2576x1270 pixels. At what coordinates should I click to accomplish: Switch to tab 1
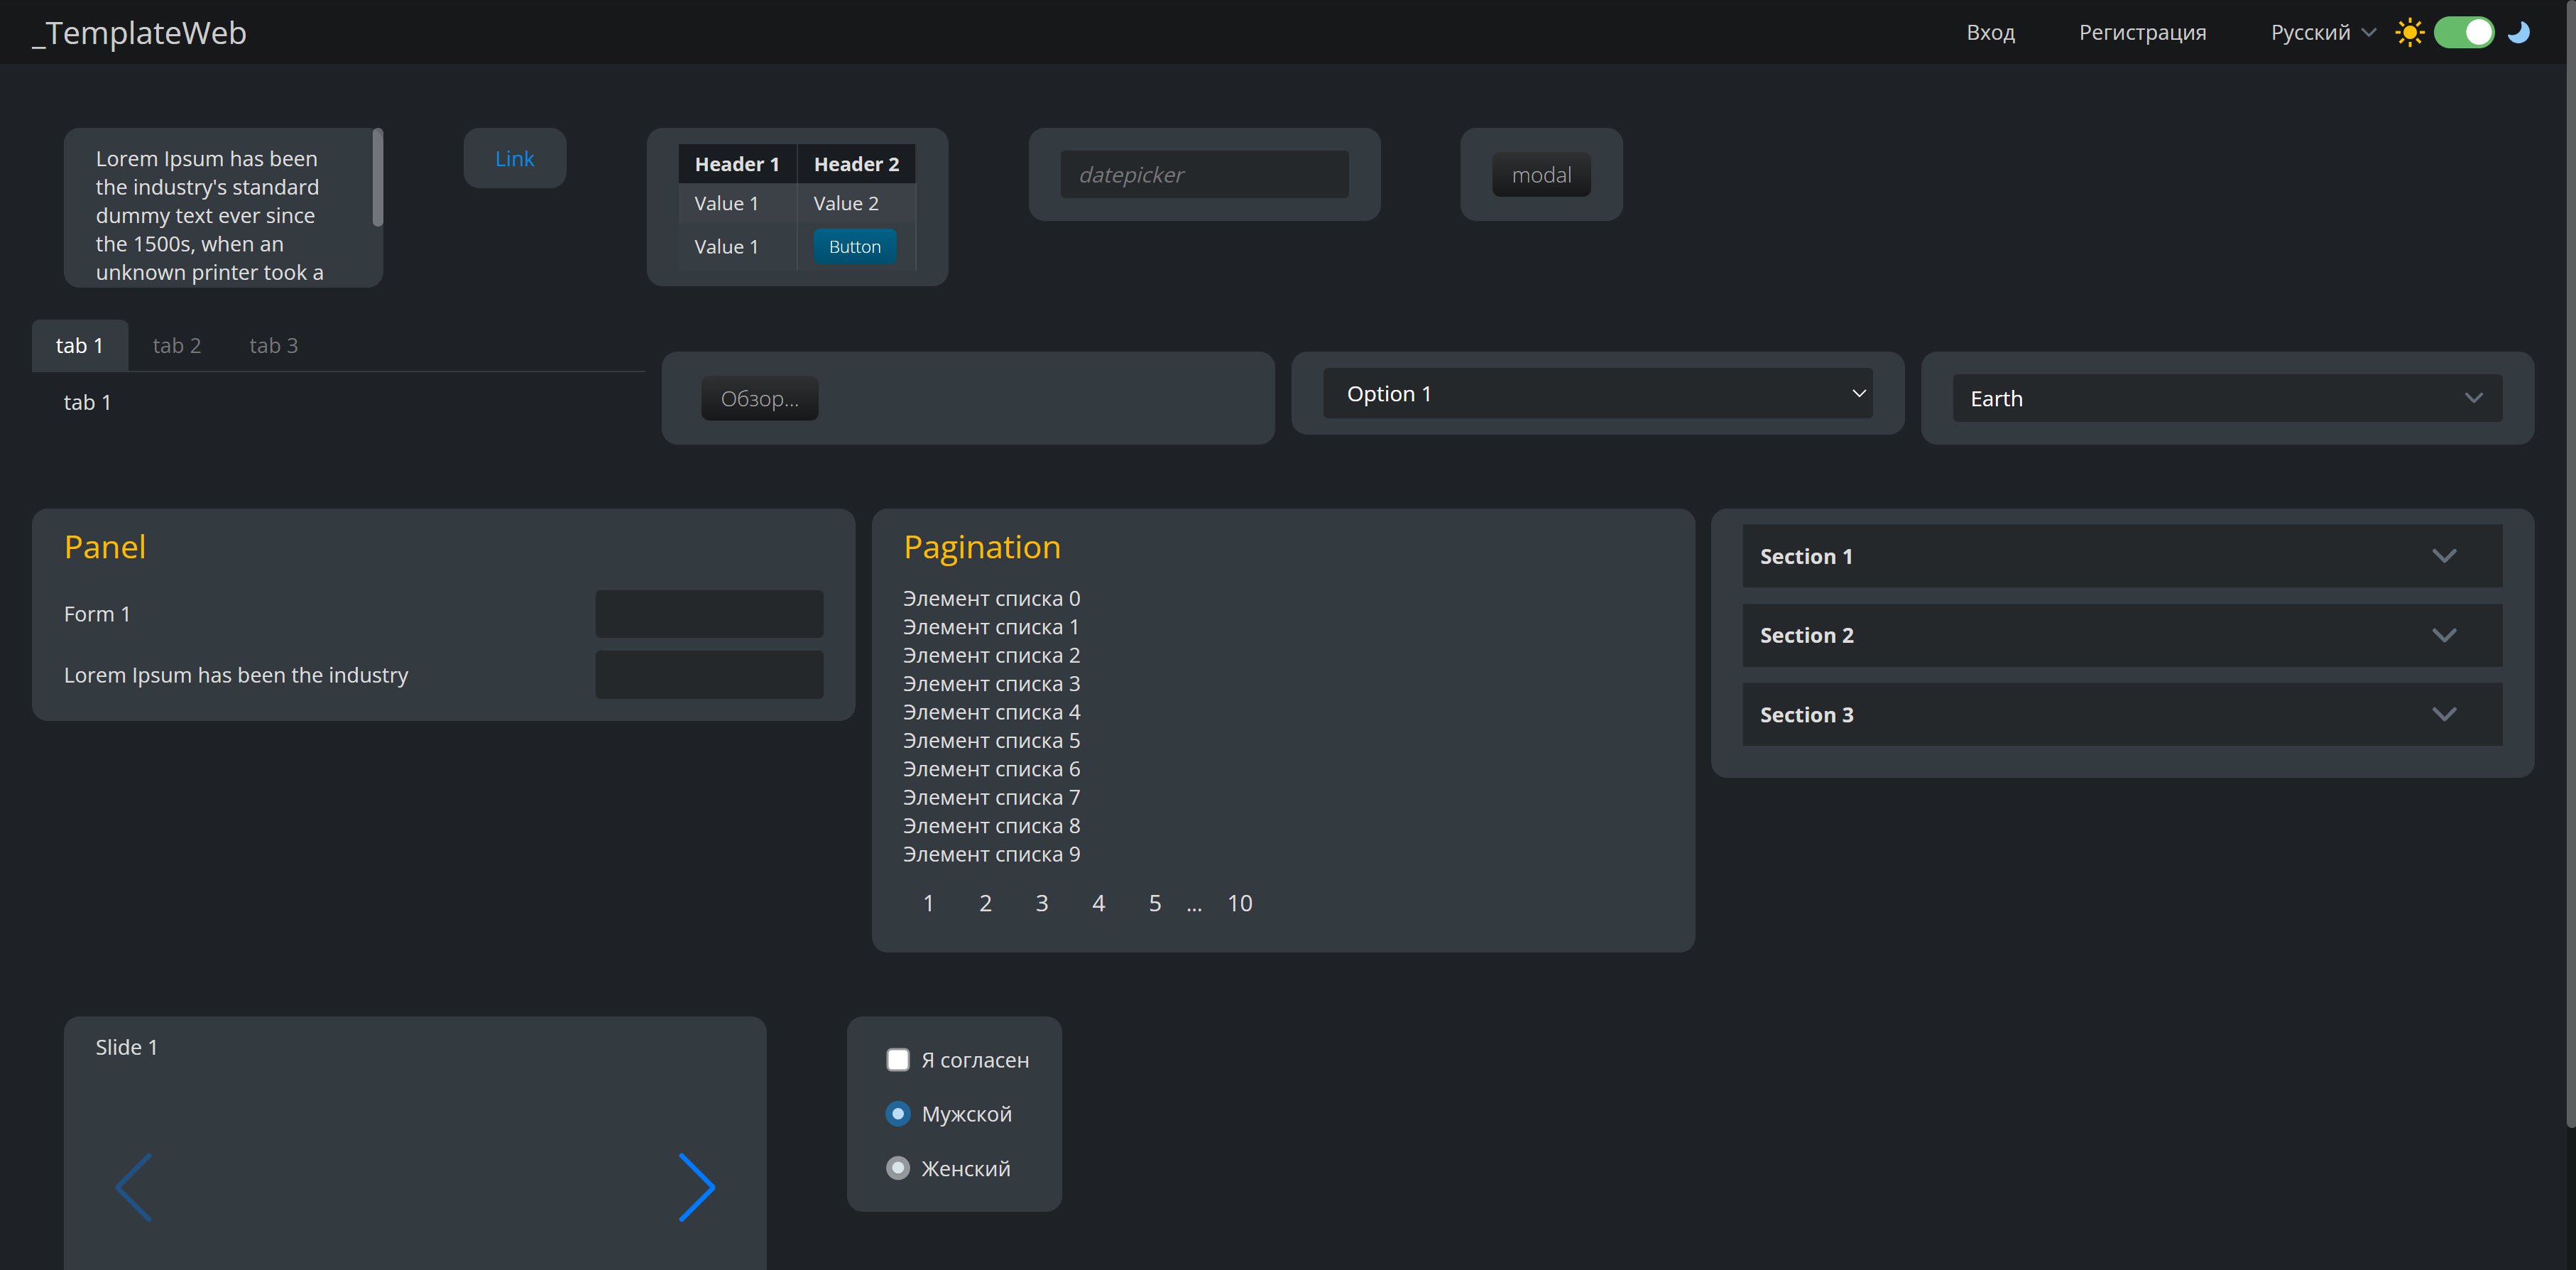point(80,345)
